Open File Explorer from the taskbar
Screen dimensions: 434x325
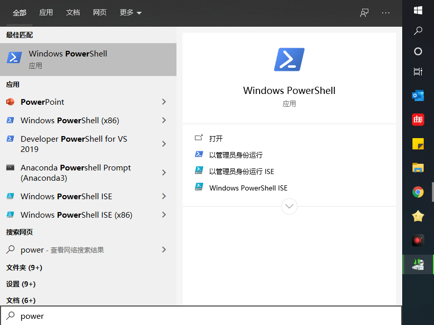(418, 168)
